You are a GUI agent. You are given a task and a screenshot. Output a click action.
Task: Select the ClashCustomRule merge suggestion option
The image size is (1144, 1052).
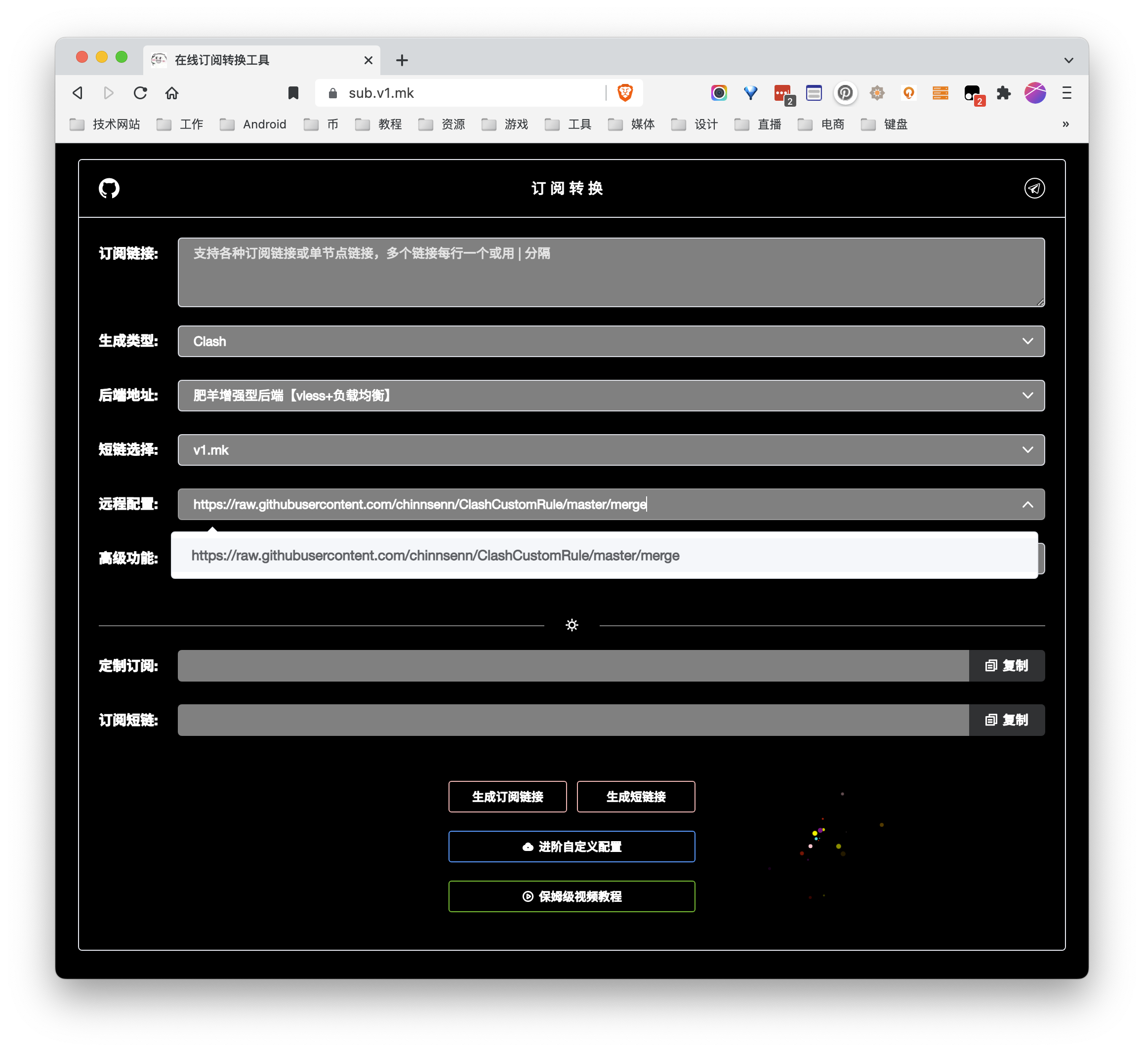[x=435, y=556]
